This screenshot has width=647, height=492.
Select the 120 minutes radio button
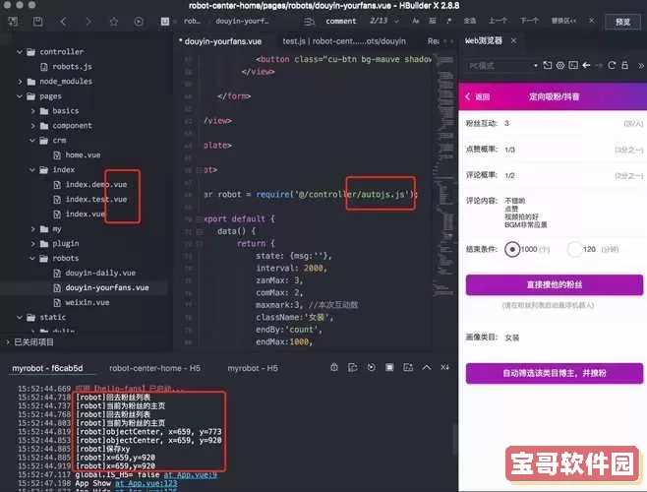pos(574,250)
